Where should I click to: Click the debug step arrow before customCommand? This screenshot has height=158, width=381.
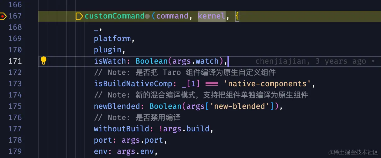click(x=80, y=16)
